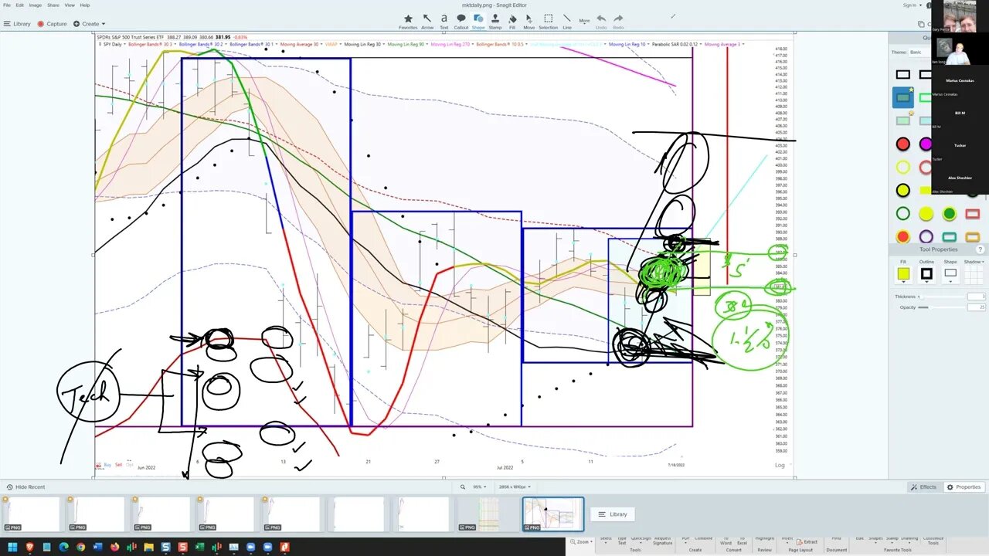
Task: Select the Move tool
Action: pos(529,21)
